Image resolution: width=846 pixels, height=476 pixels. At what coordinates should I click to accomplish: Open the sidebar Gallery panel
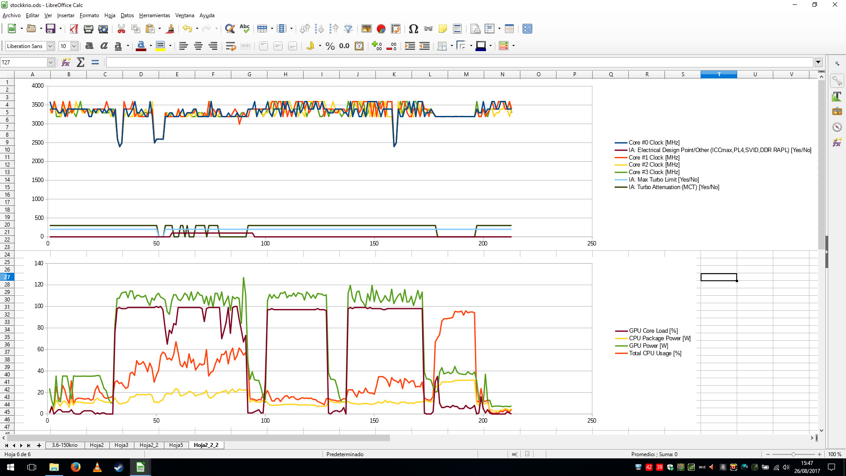(837, 112)
